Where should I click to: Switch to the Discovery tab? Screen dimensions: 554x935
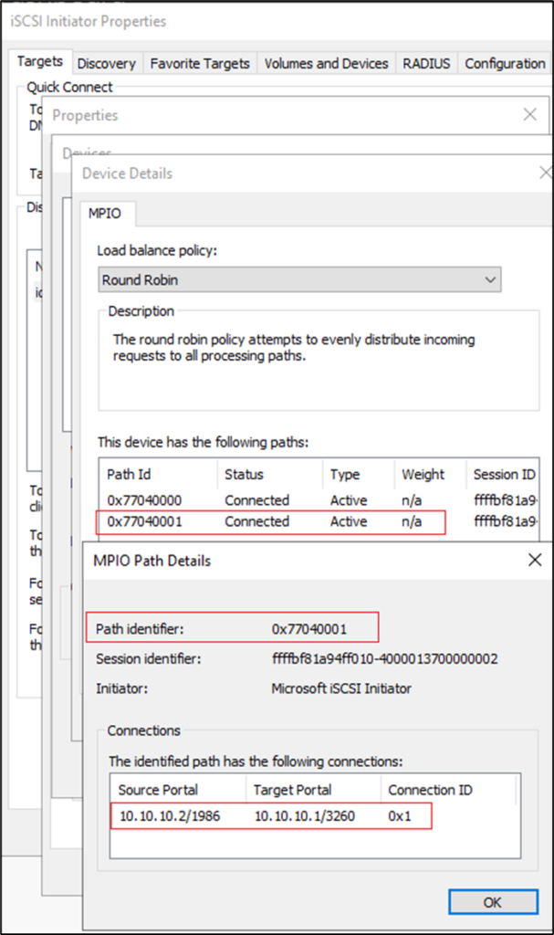pyautogui.click(x=106, y=63)
